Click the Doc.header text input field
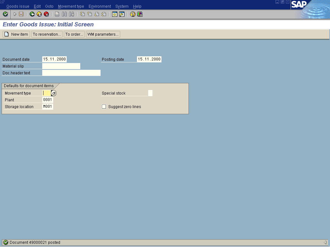 coord(71,73)
